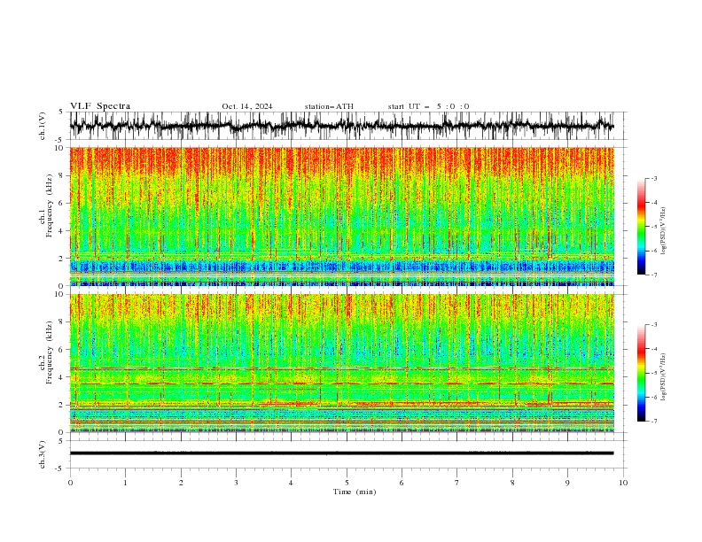Click the "Time (min)" axis label
The height and width of the screenshot is (542, 702).
coord(355,492)
